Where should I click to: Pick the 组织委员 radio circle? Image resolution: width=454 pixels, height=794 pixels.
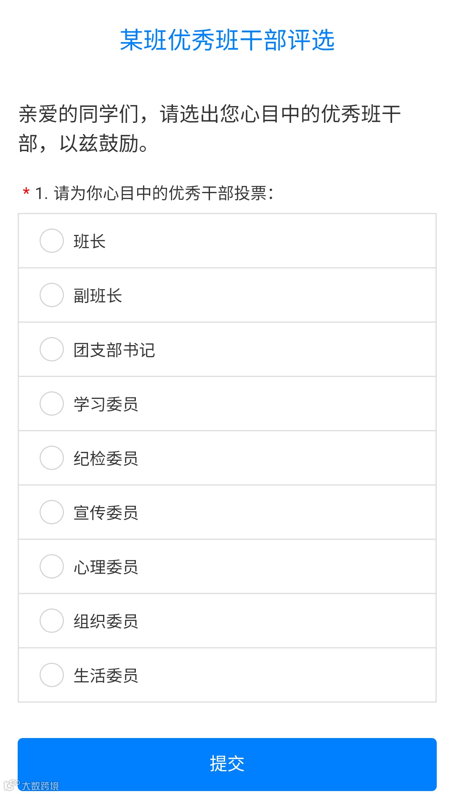[51, 621]
